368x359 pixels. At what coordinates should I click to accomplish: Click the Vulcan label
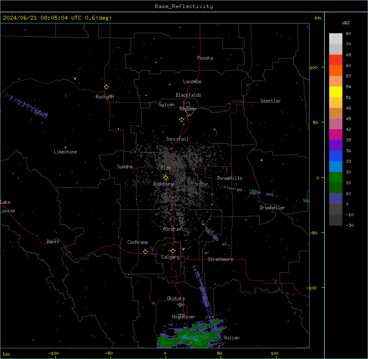(231, 338)
